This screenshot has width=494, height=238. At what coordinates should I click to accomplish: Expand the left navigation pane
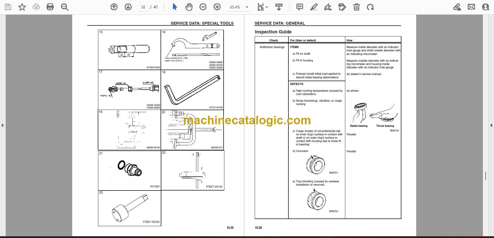[x=3, y=125]
